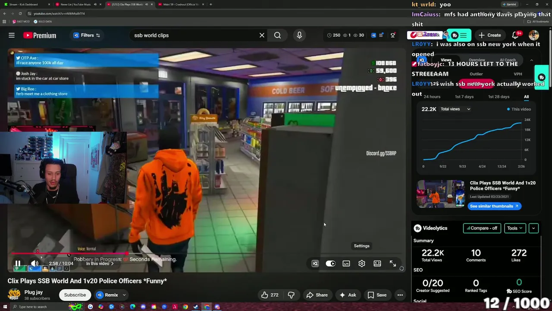Save the video to a playlist

[377, 295]
